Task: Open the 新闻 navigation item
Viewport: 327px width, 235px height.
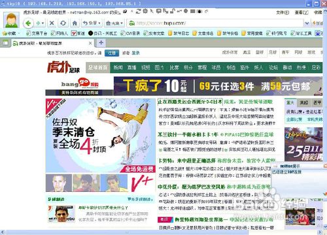Action: [118, 67]
